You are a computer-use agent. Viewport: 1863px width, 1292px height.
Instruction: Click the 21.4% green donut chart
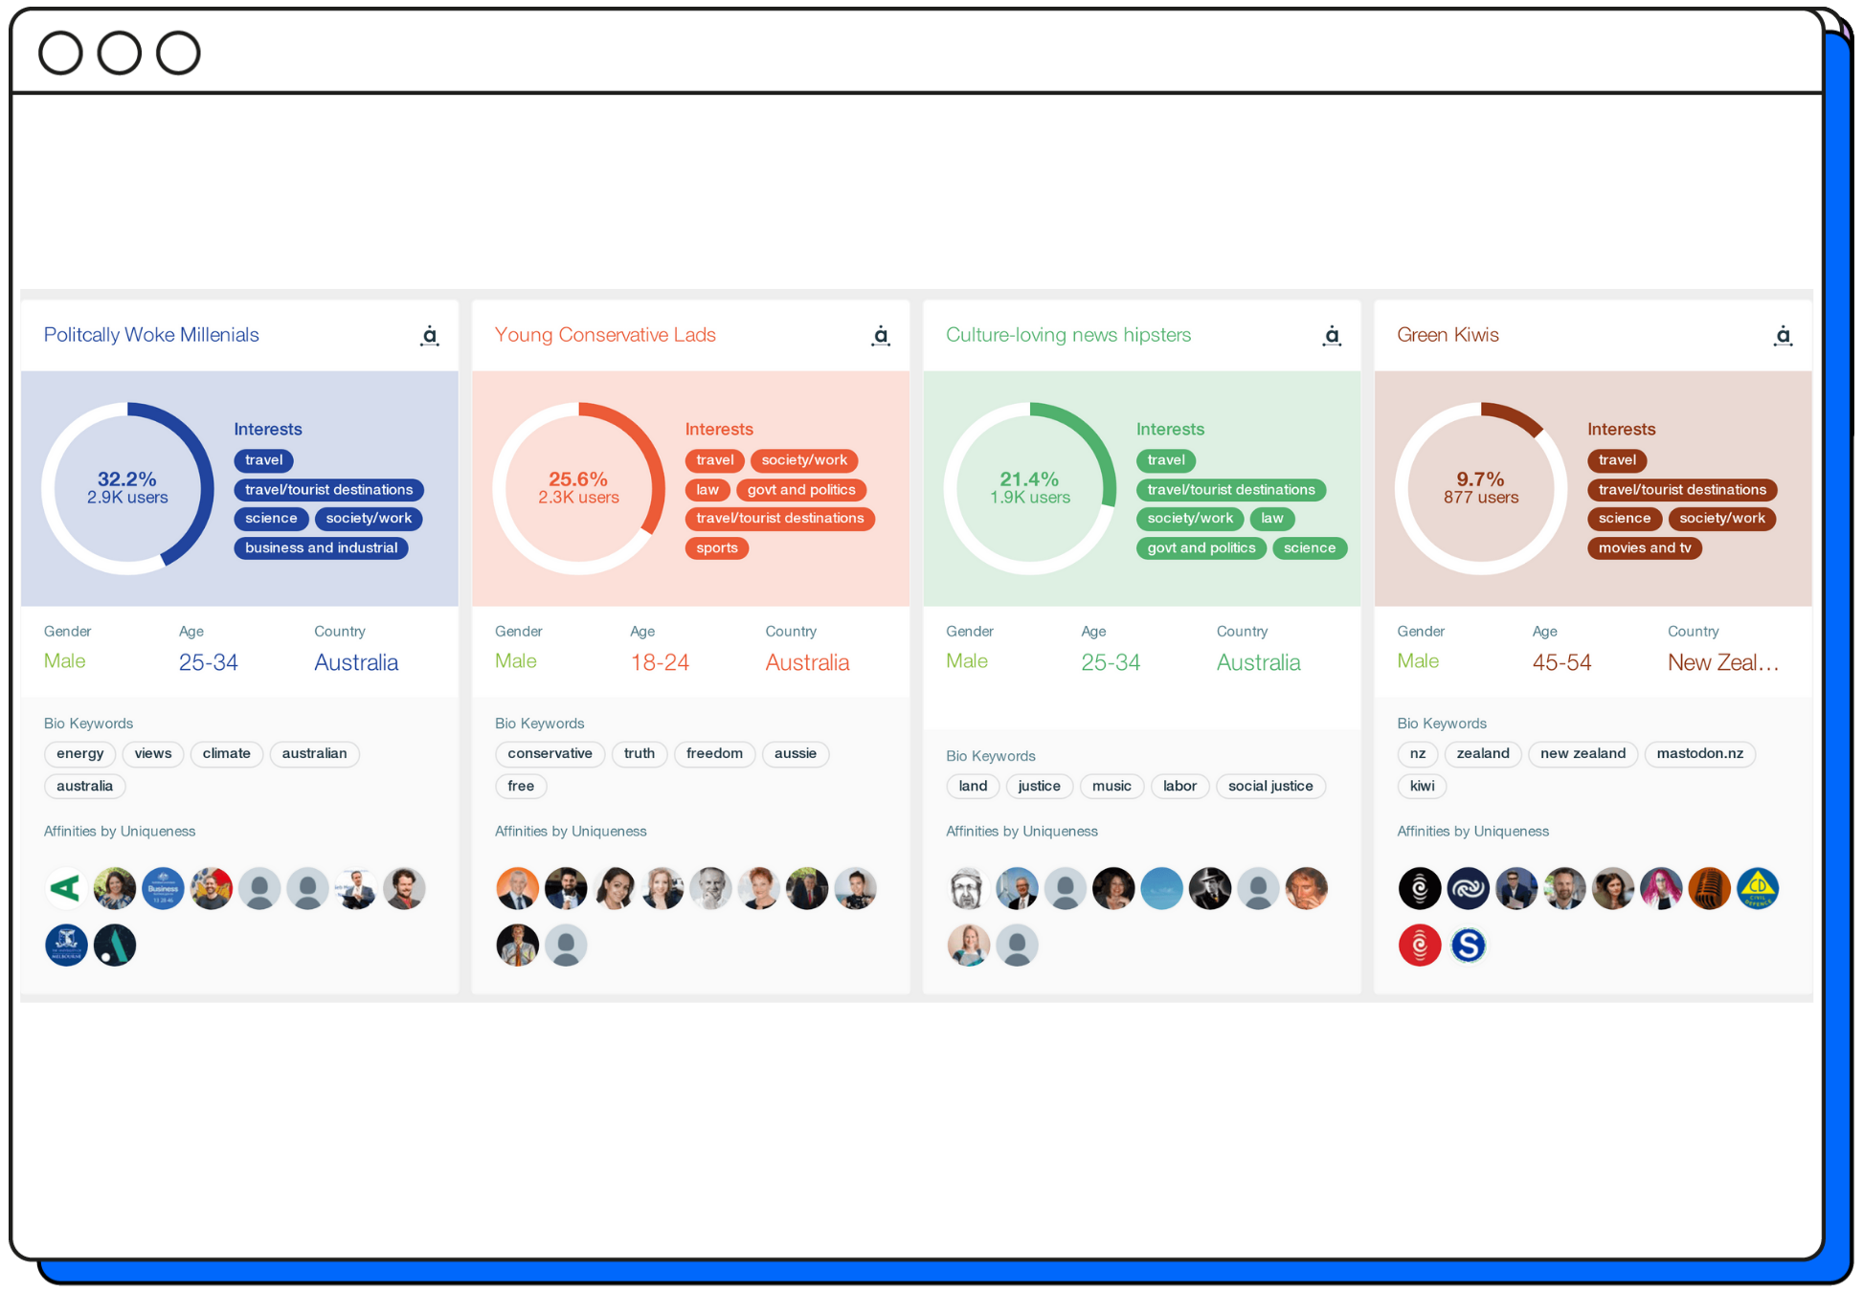(x=1030, y=488)
